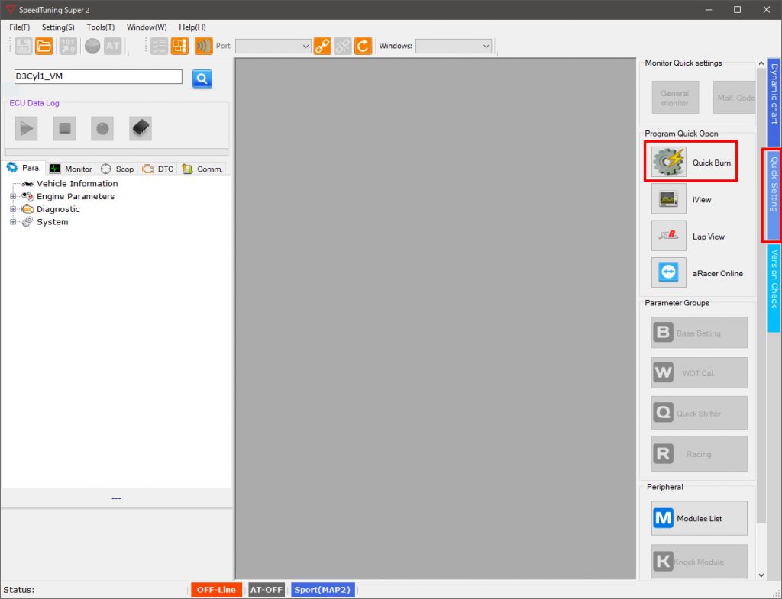
Task: Open the Setting menu
Action: pos(58,27)
